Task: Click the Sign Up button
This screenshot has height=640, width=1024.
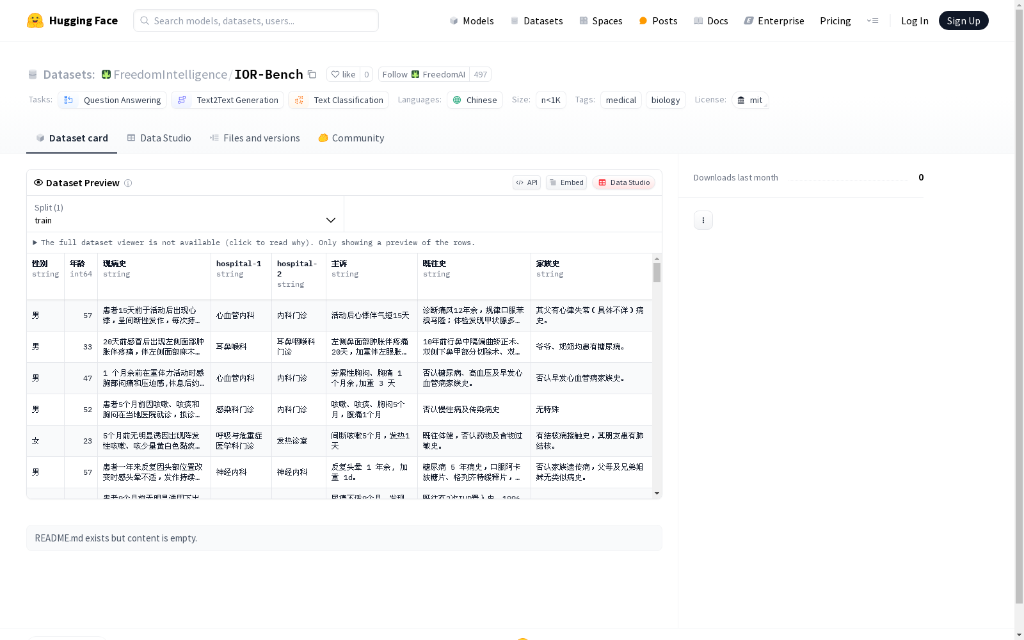Action: (x=963, y=20)
